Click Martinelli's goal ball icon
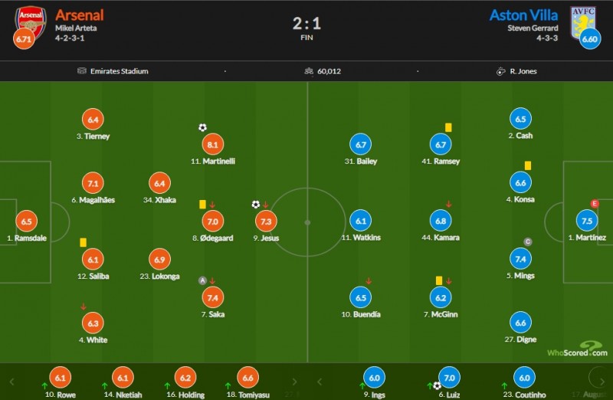This screenshot has height=400, width=613. coord(202,127)
